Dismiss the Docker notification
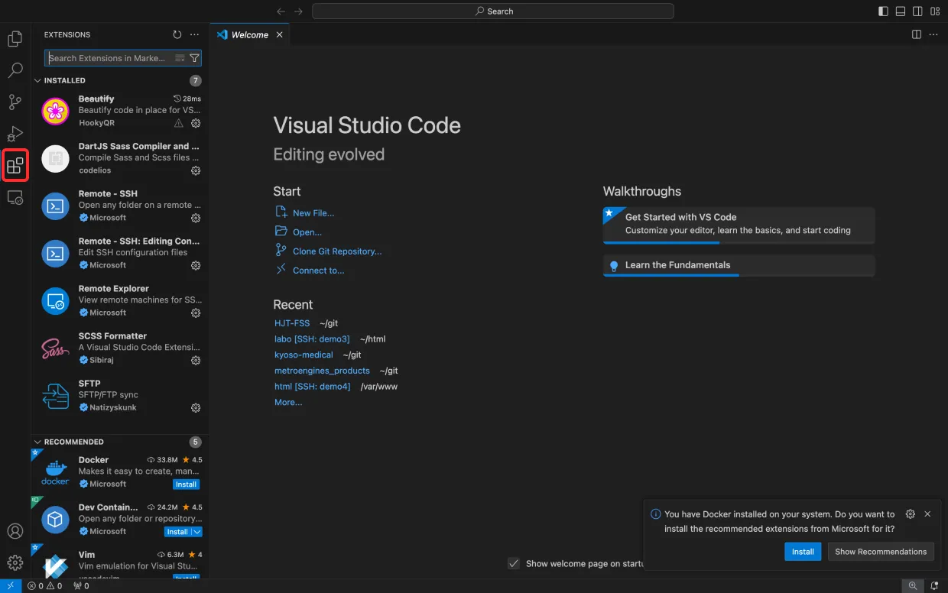The image size is (948, 593). (x=927, y=514)
